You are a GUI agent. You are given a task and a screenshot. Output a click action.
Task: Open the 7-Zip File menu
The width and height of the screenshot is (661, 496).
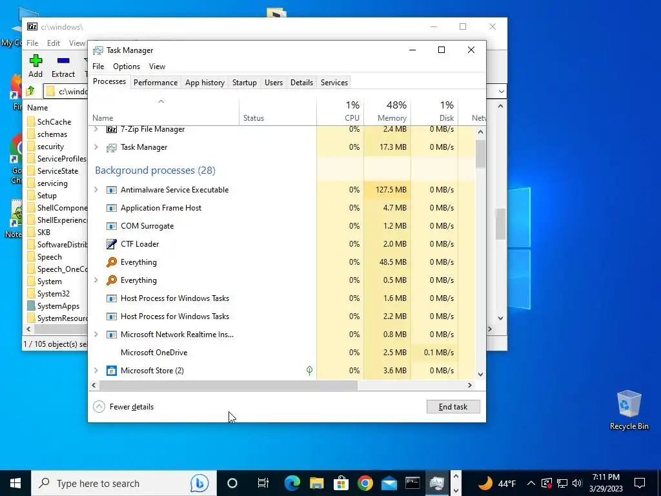(32, 43)
